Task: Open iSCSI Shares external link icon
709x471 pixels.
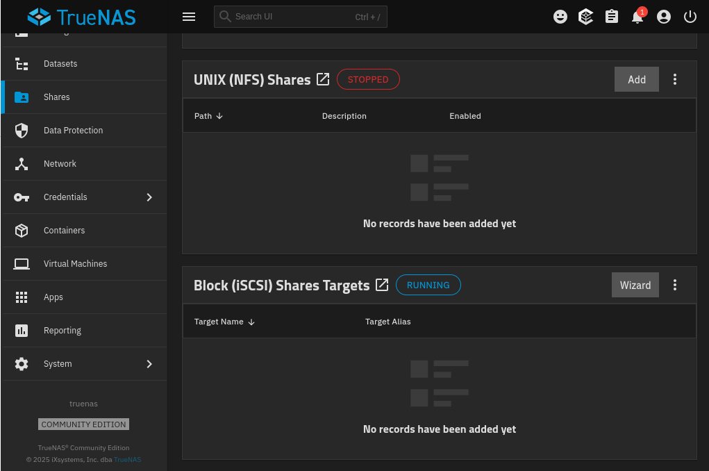Action: pyautogui.click(x=382, y=285)
